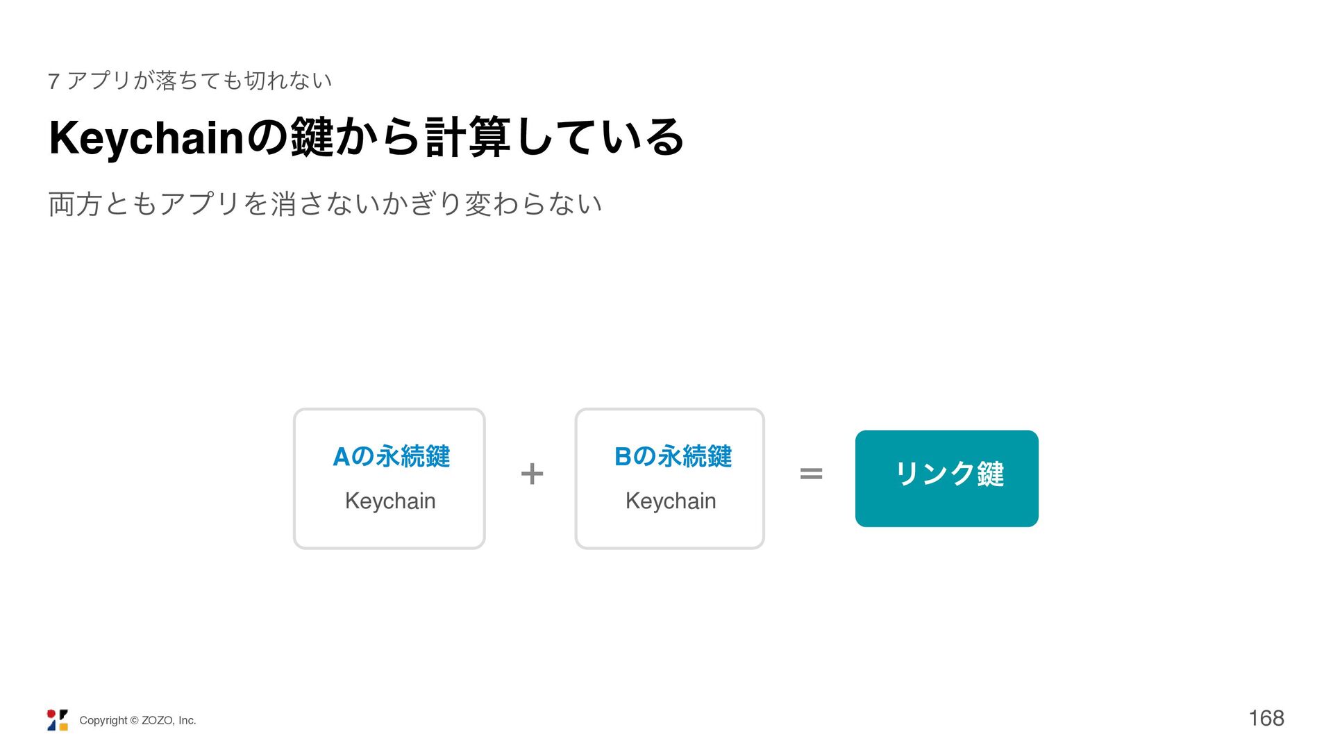Click the slide title Keychainの鍵から計算している
This screenshot has width=1333, height=750.
pyautogui.click(x=367, y=137)
